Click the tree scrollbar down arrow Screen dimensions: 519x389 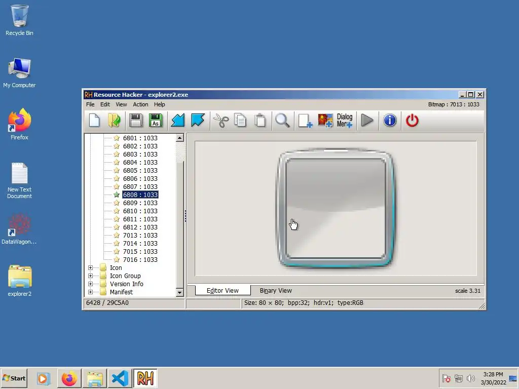(180, 292)
